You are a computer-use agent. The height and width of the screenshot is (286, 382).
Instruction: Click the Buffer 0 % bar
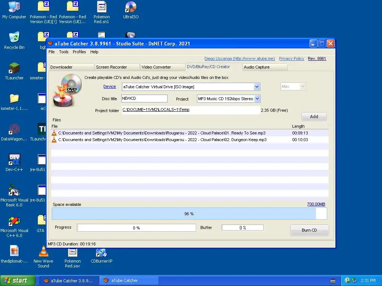pos(242,228)
